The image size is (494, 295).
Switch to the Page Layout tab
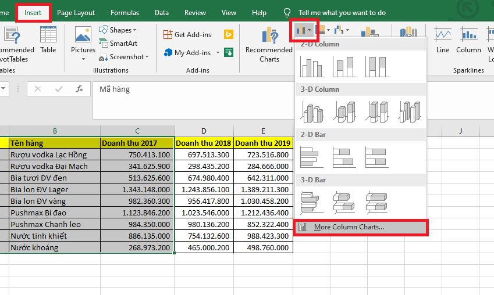coord(76,12)
